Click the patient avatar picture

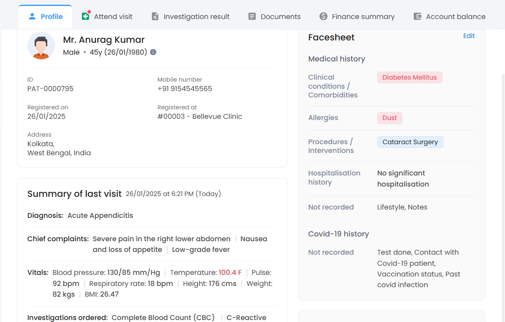(x=41, y=46)
